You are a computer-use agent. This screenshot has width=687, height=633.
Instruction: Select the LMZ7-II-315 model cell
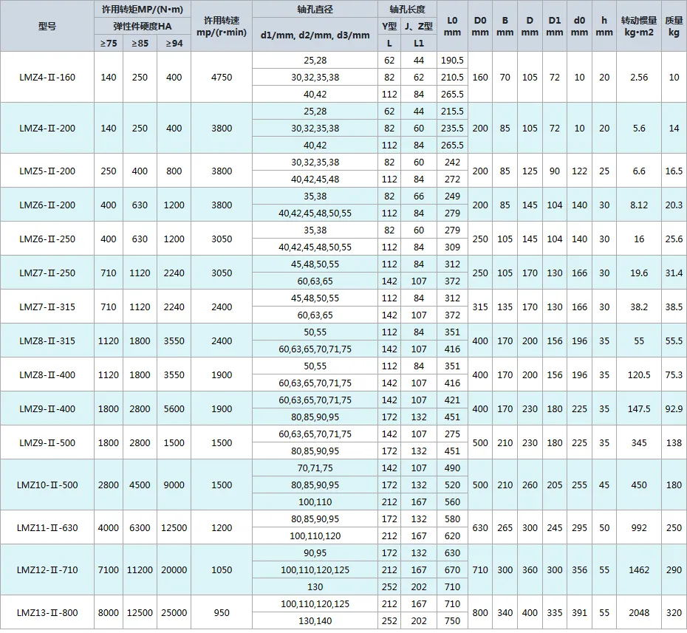coord(47,307)
